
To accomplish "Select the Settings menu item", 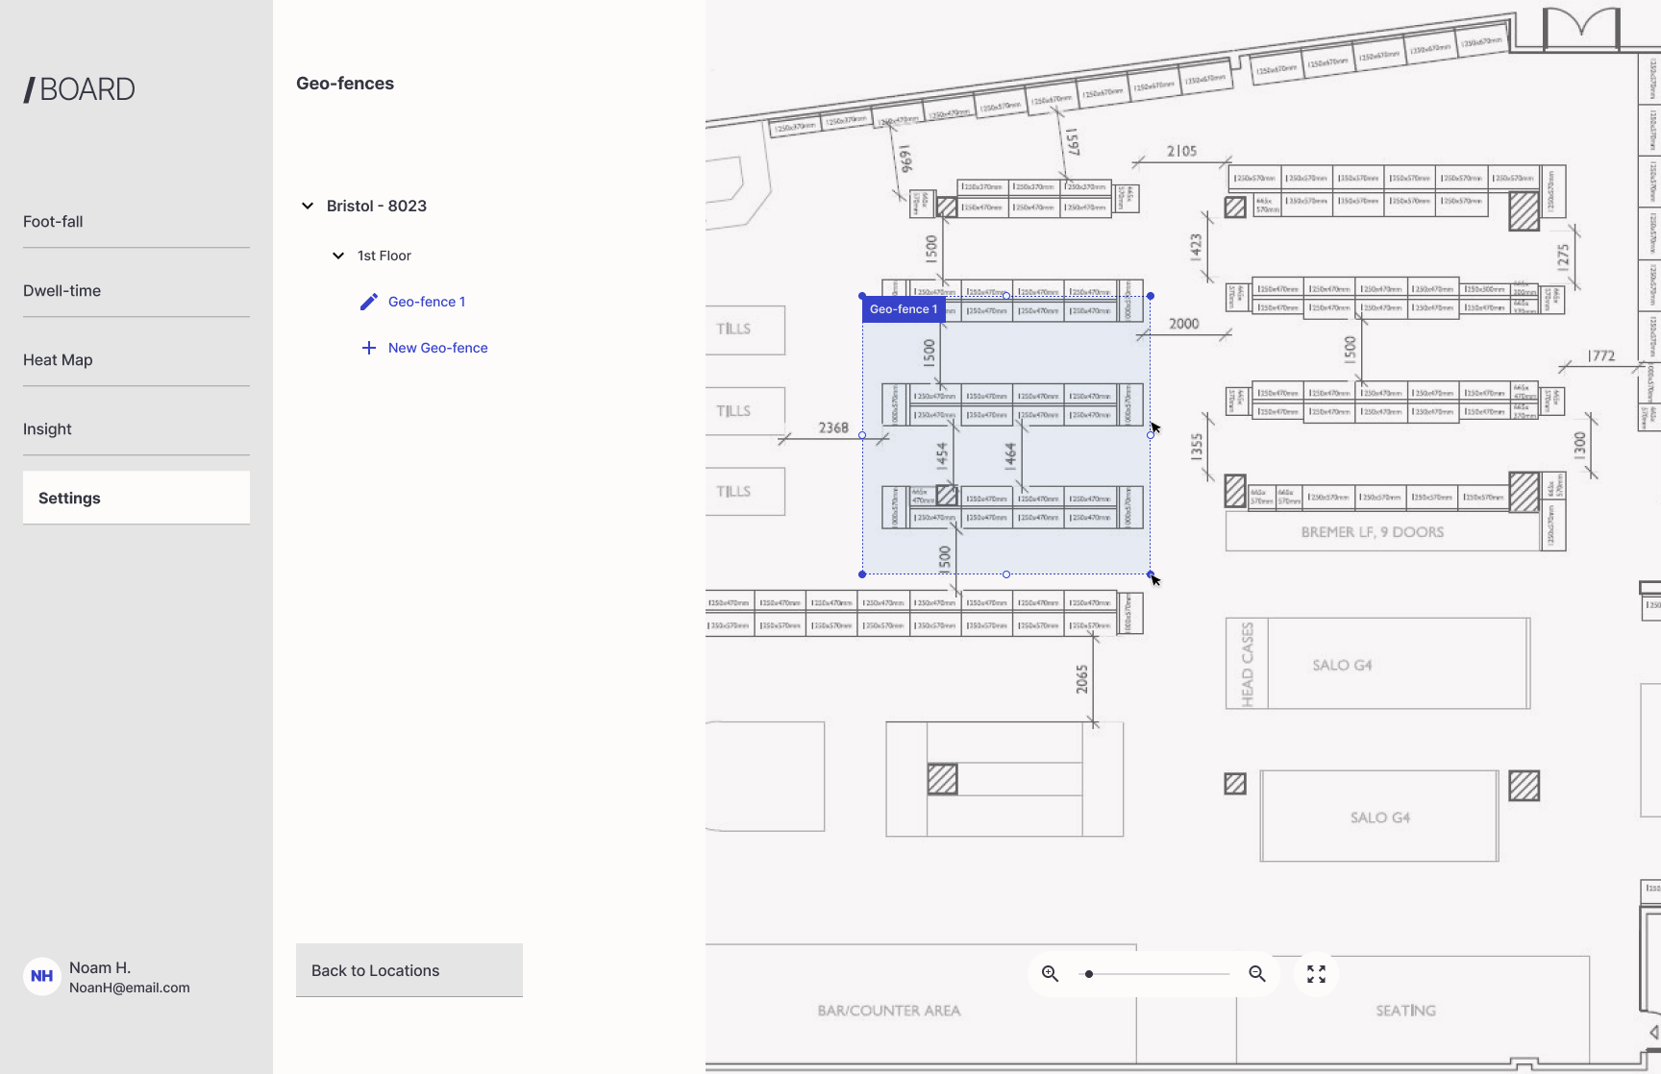I will [136, 498].
